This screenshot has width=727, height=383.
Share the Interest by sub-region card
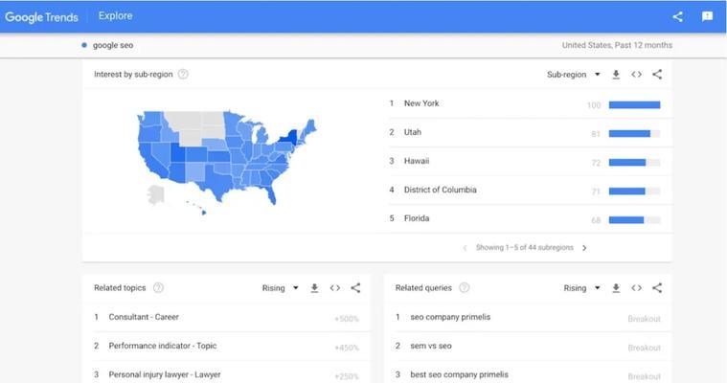(657, 74)
